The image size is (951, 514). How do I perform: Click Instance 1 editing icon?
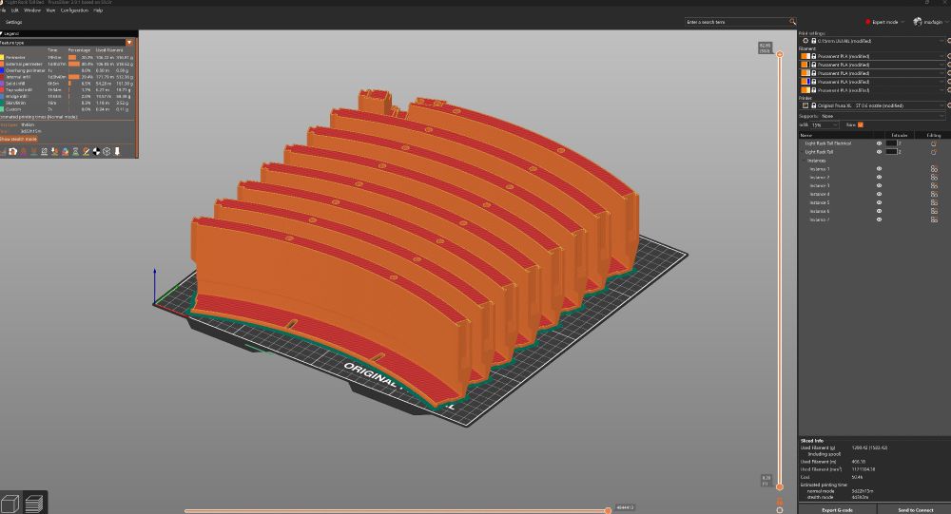(934, 169)
